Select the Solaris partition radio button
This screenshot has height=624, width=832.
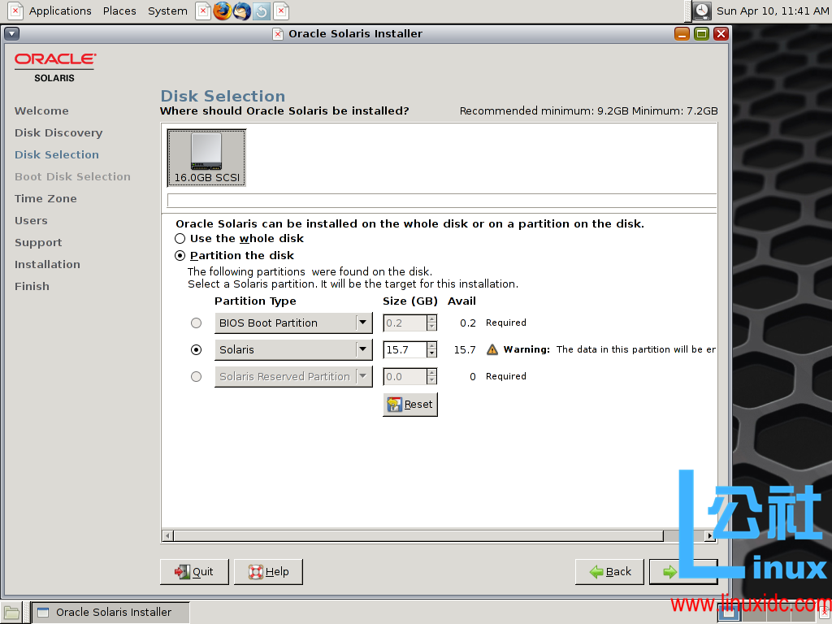197,349
